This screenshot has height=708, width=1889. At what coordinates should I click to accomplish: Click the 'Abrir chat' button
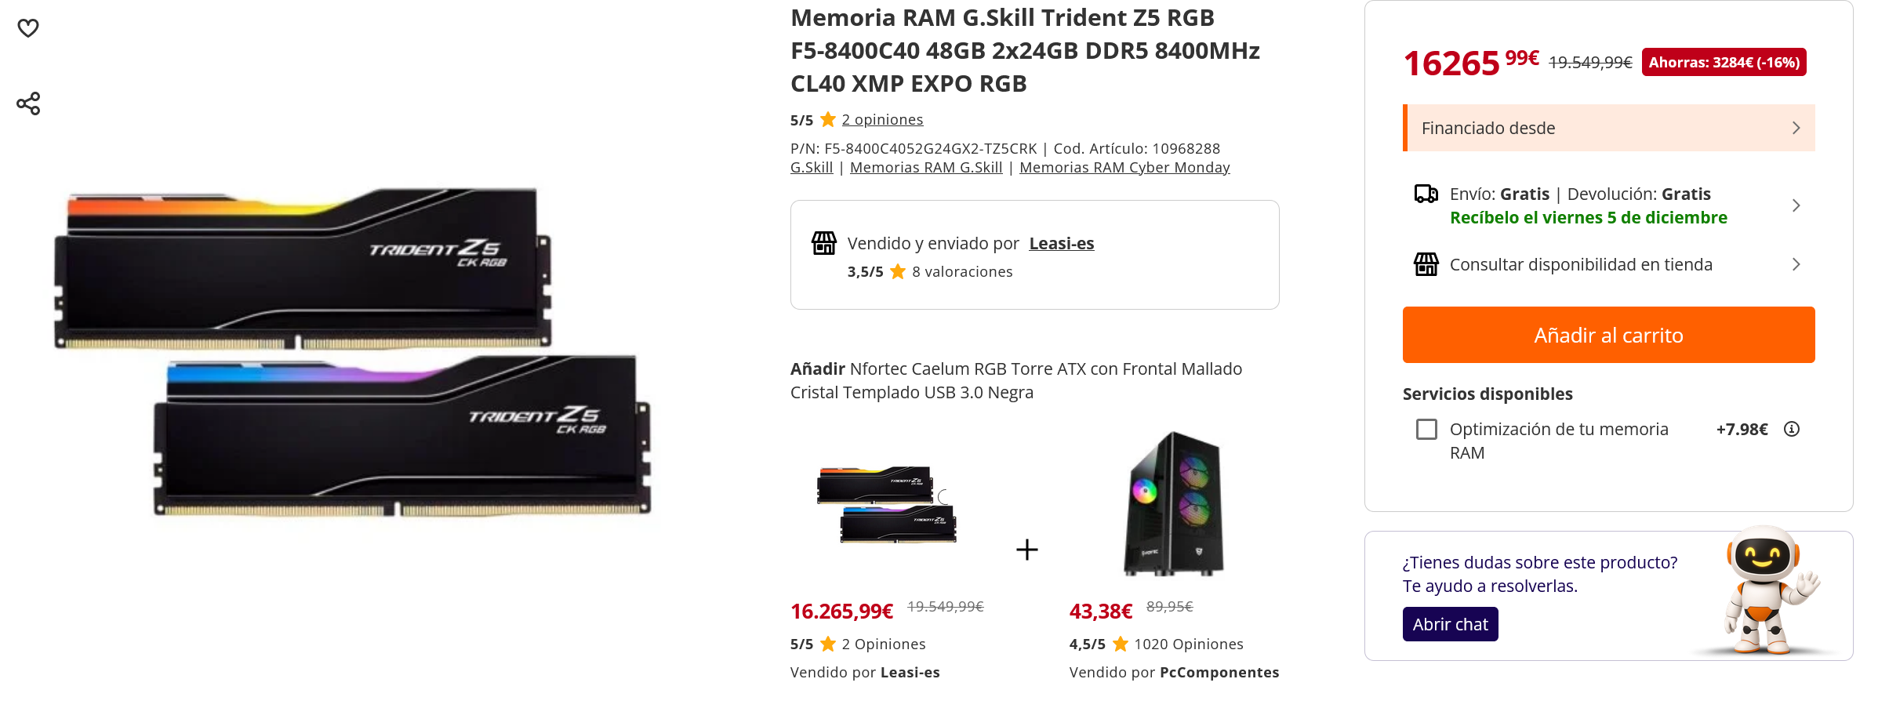coord(1450,624)
